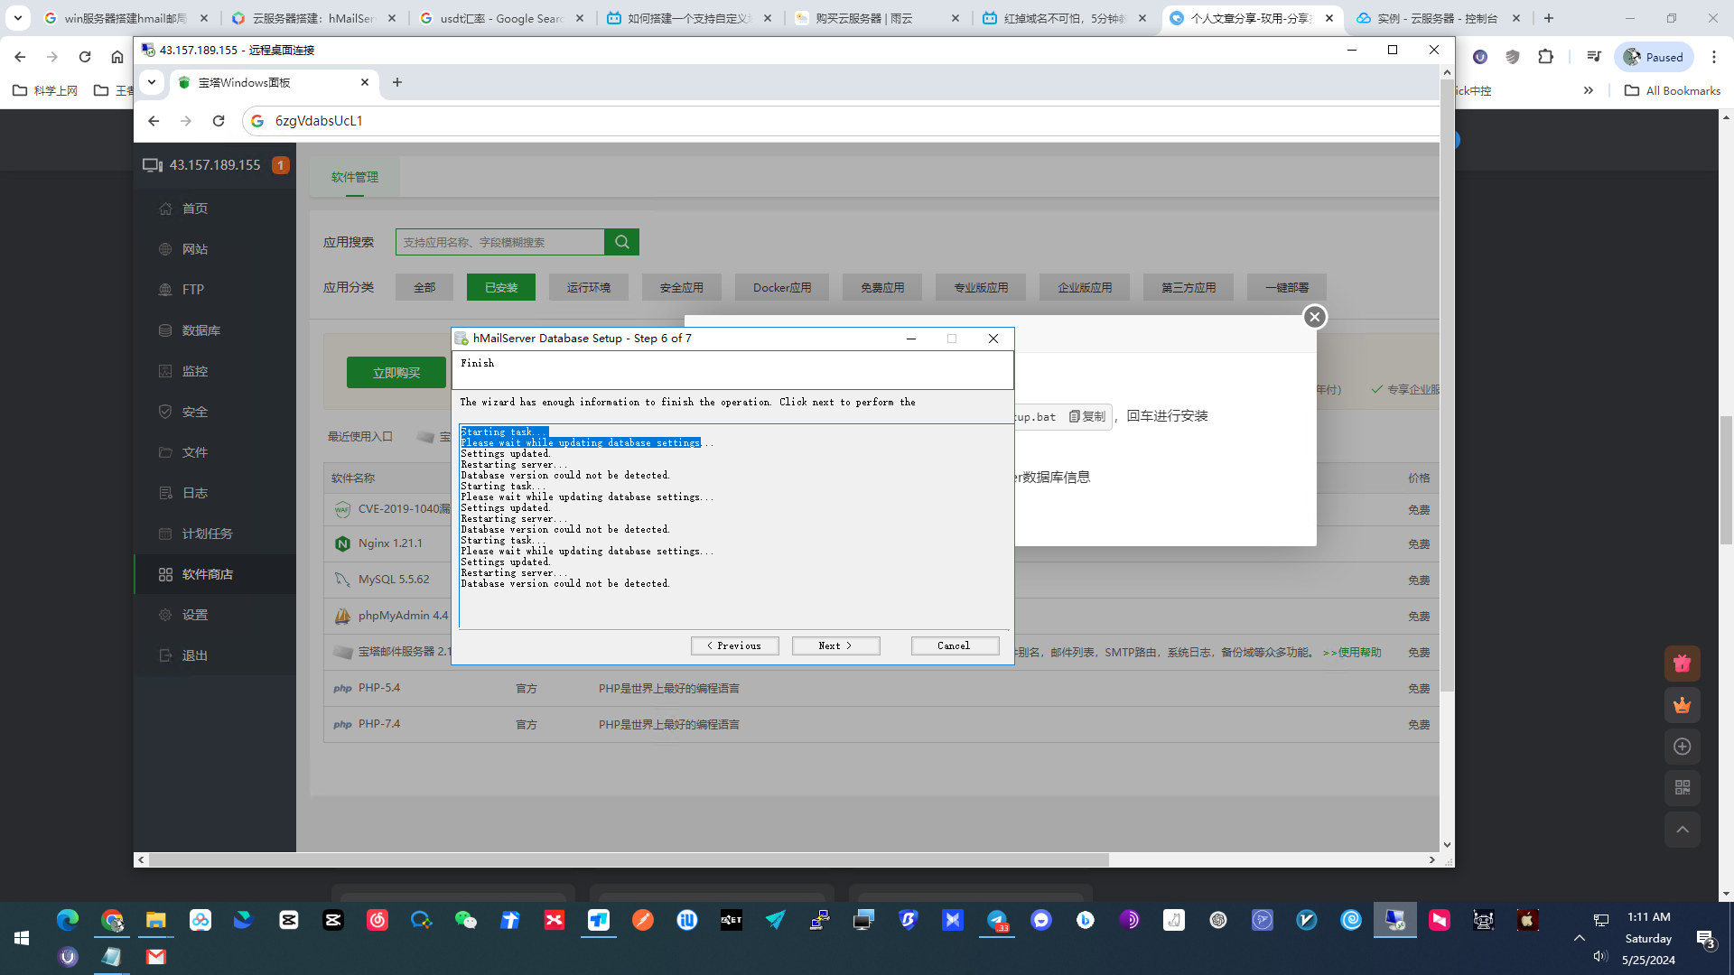Cancel the hMailServer Database Setup
This screenshot has width=1734, height=975.
point(955,645)
